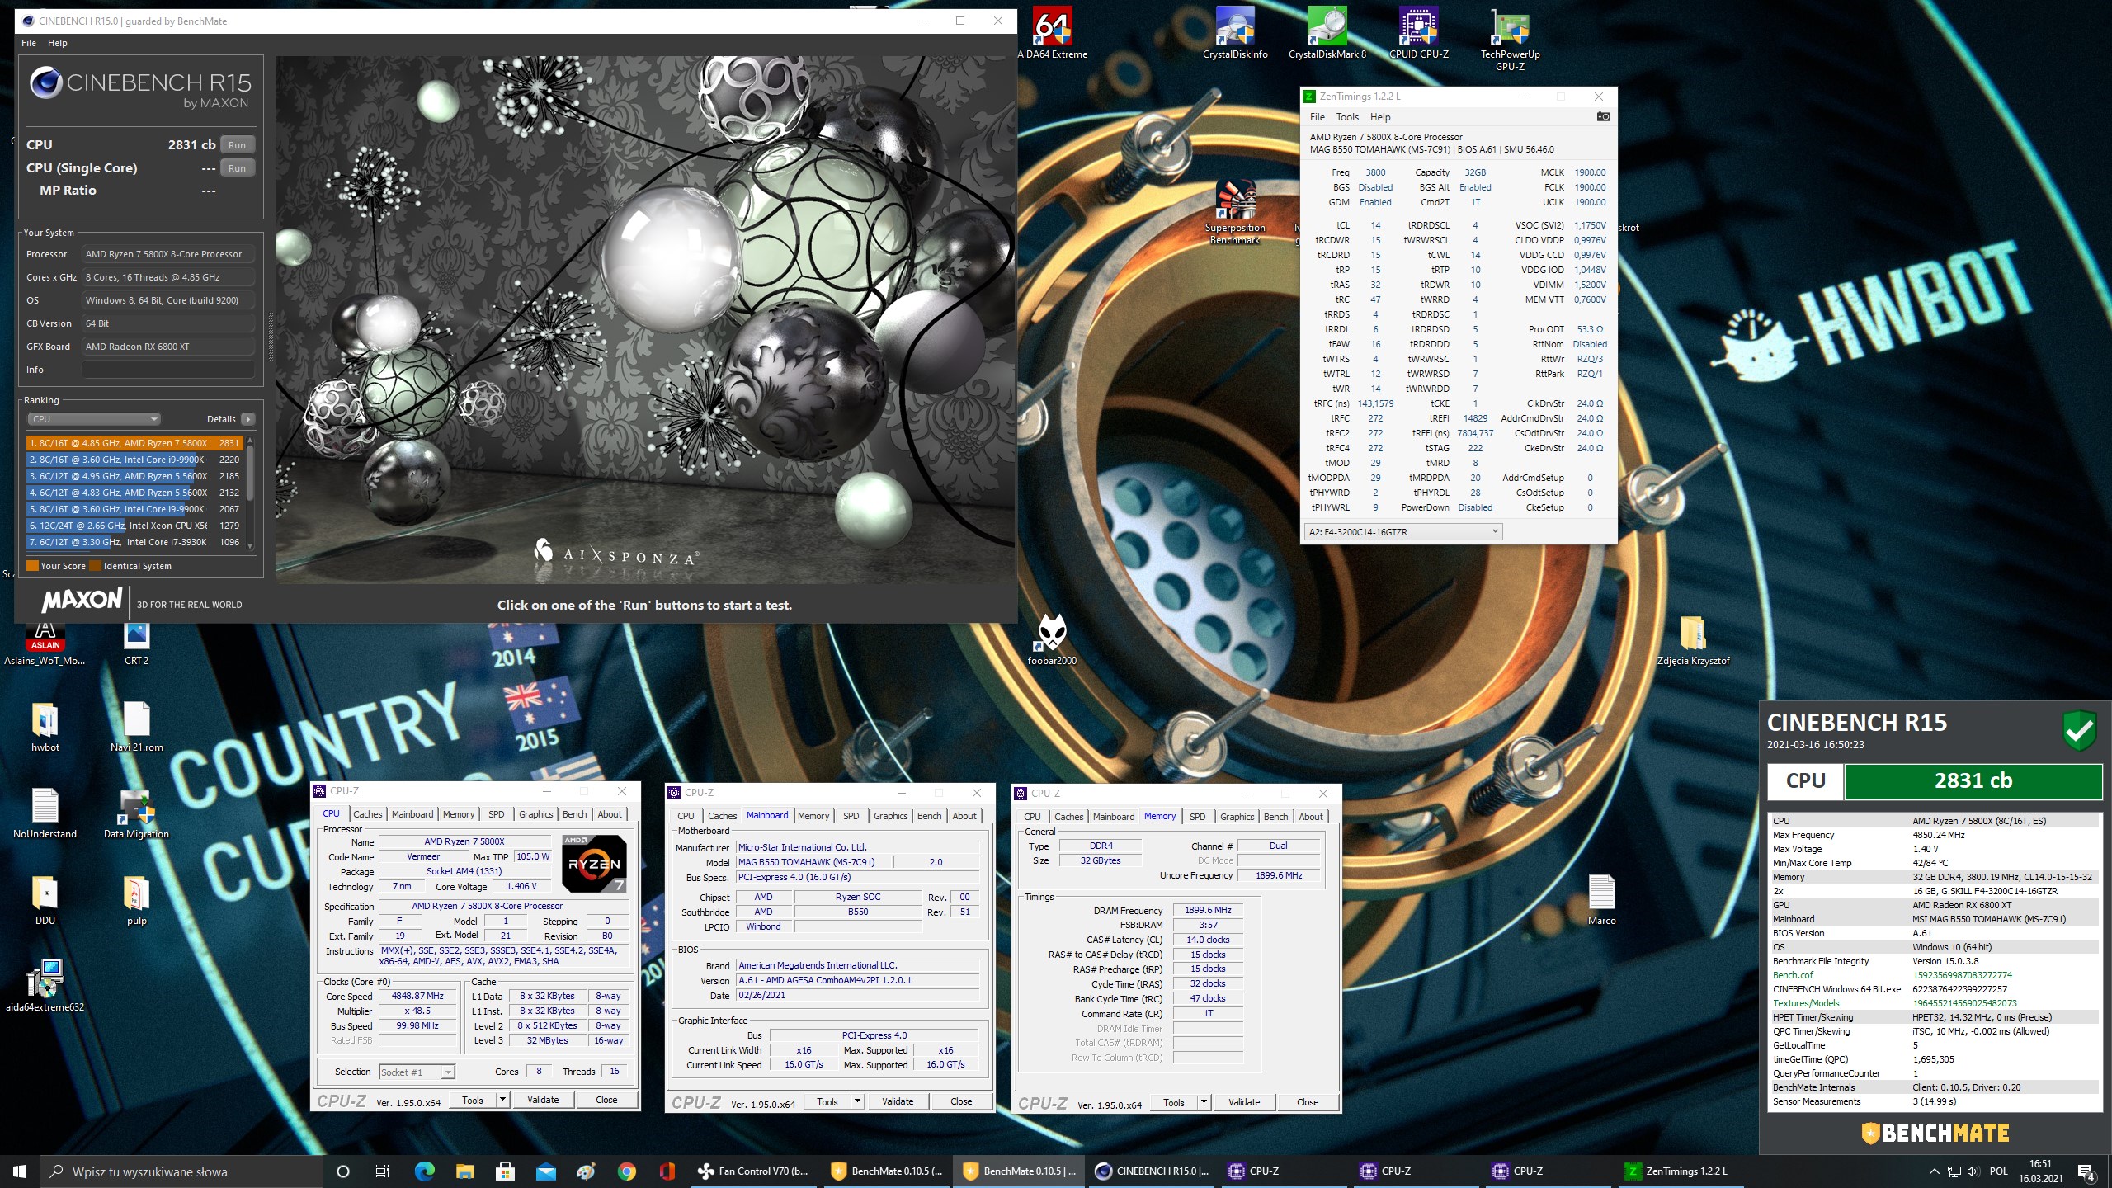The image size is (2112, 1188).
Task: Launch Google Chrome from taskbar
Action: (626, 1171)
